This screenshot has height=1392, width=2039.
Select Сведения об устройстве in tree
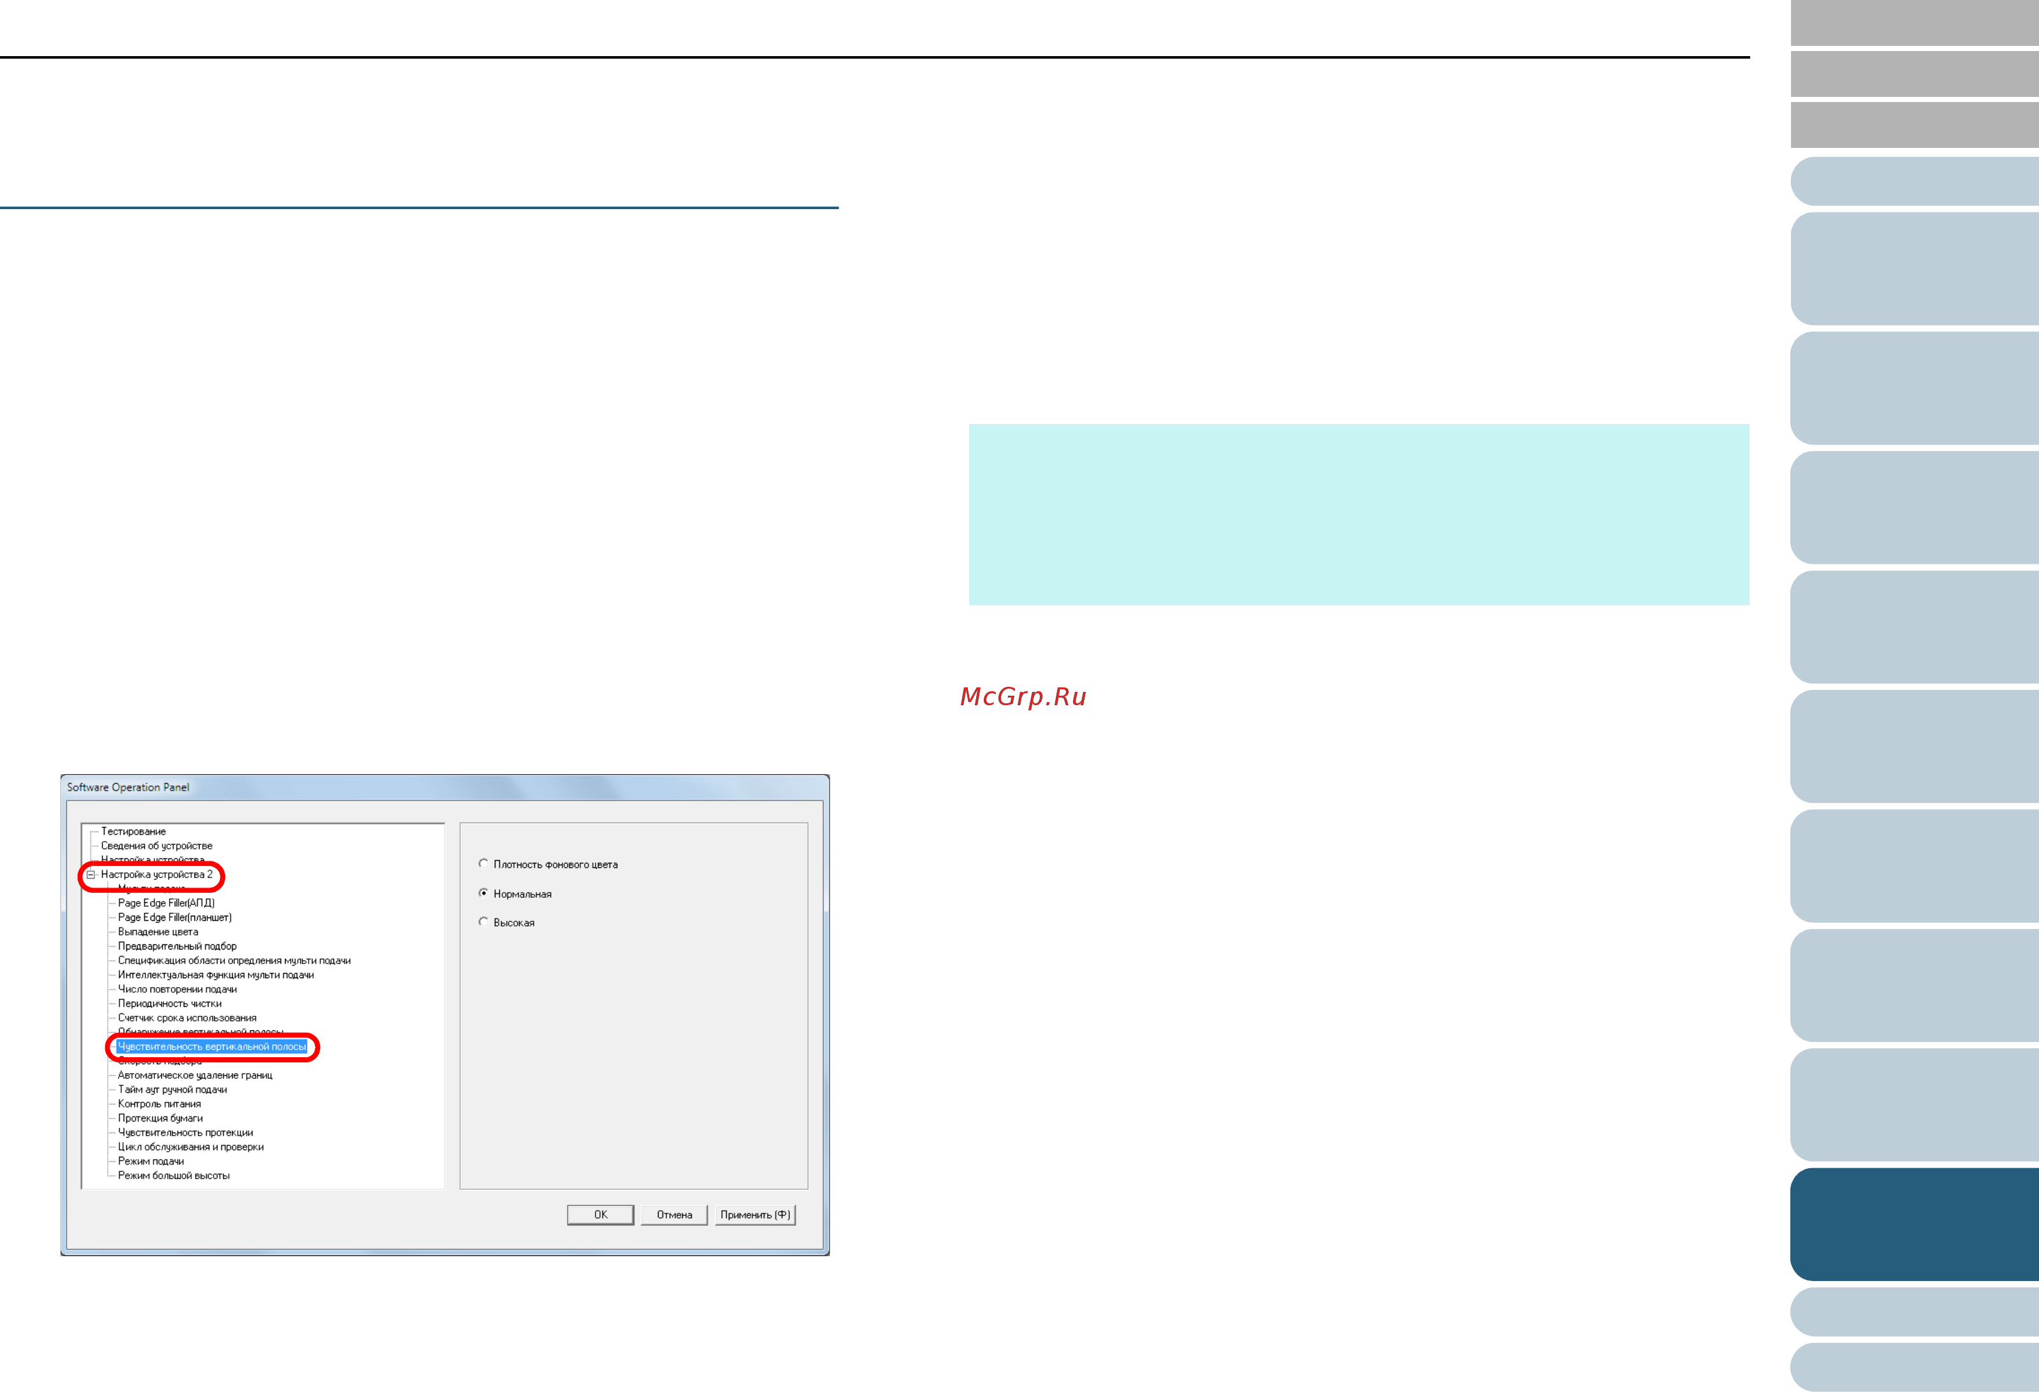[x=156, y=845]
